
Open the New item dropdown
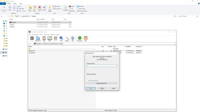tap(57, 6)
